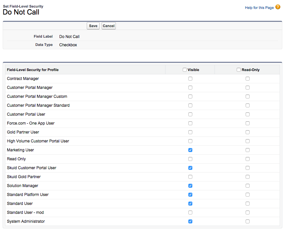Uncheck Visible for Solution Manager profile
Screen dimensions: 285x231
point(190,186)
